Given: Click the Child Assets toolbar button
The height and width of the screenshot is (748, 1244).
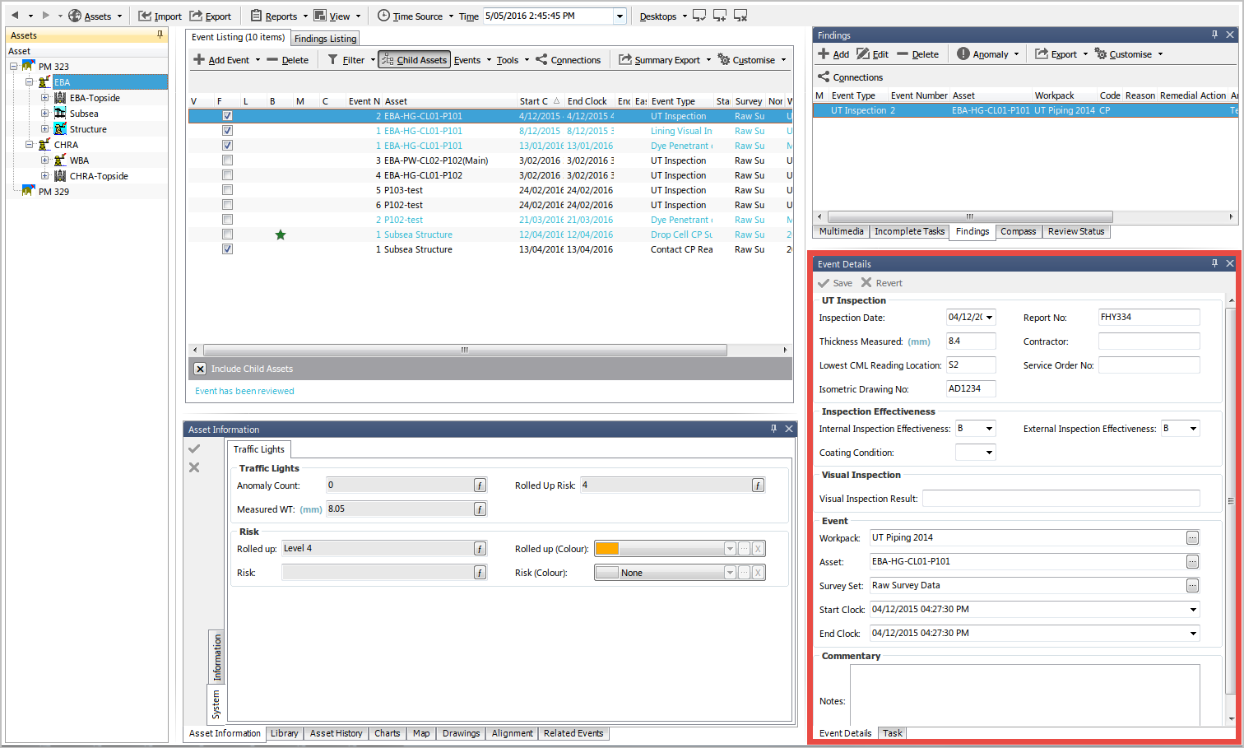Looking at the screenshot, I should coord(414,60).
